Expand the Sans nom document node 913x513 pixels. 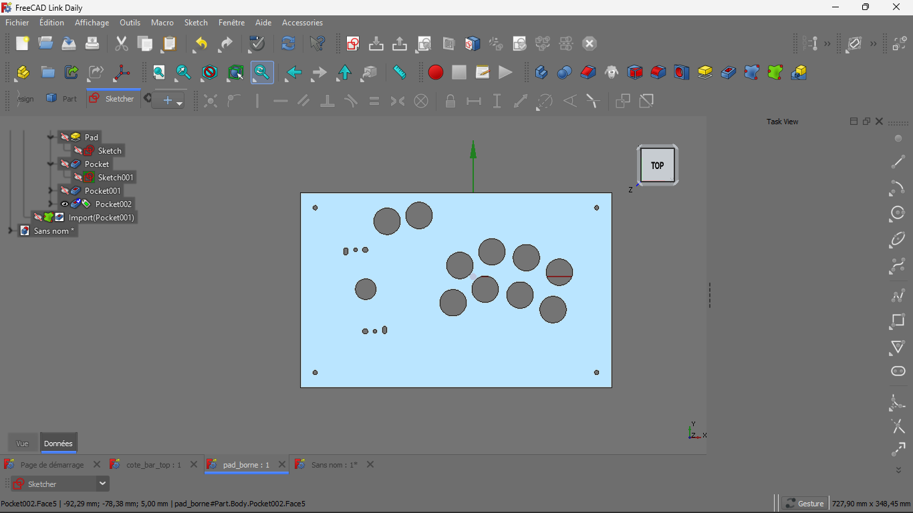(10, 230)
